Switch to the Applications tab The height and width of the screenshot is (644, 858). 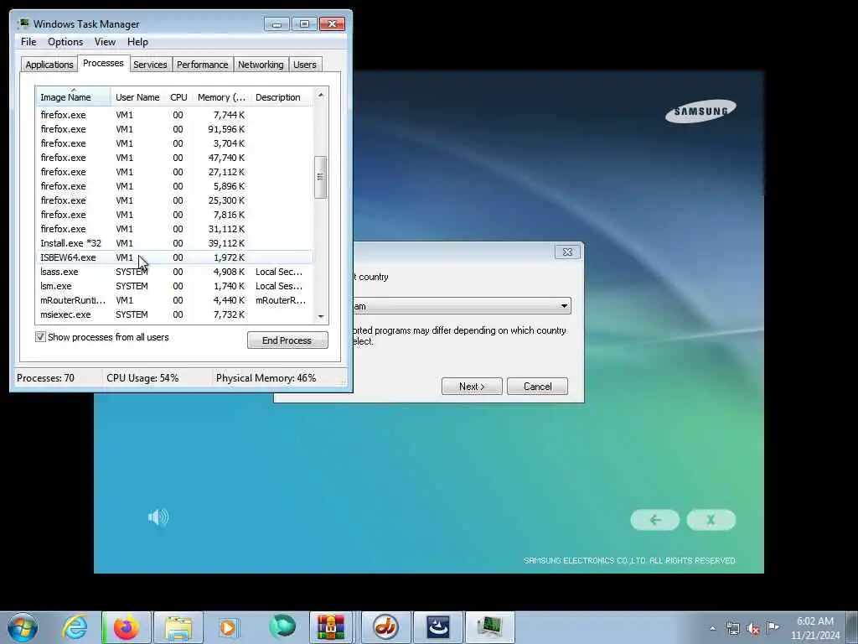pyautogui.click(x=49, y=65)
